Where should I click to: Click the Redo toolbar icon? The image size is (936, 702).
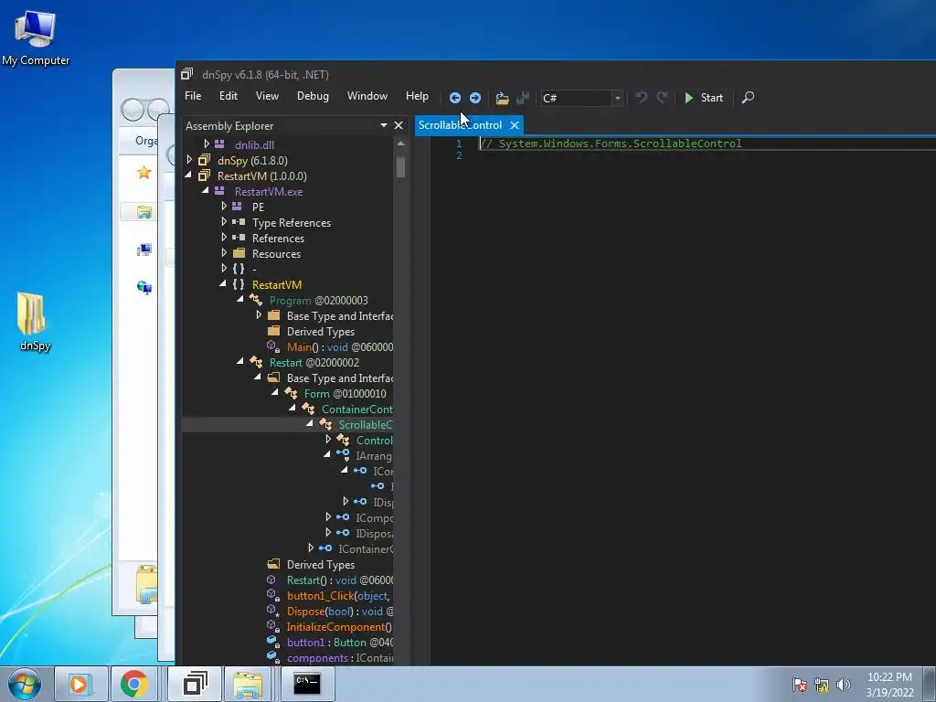click(662, 97)
